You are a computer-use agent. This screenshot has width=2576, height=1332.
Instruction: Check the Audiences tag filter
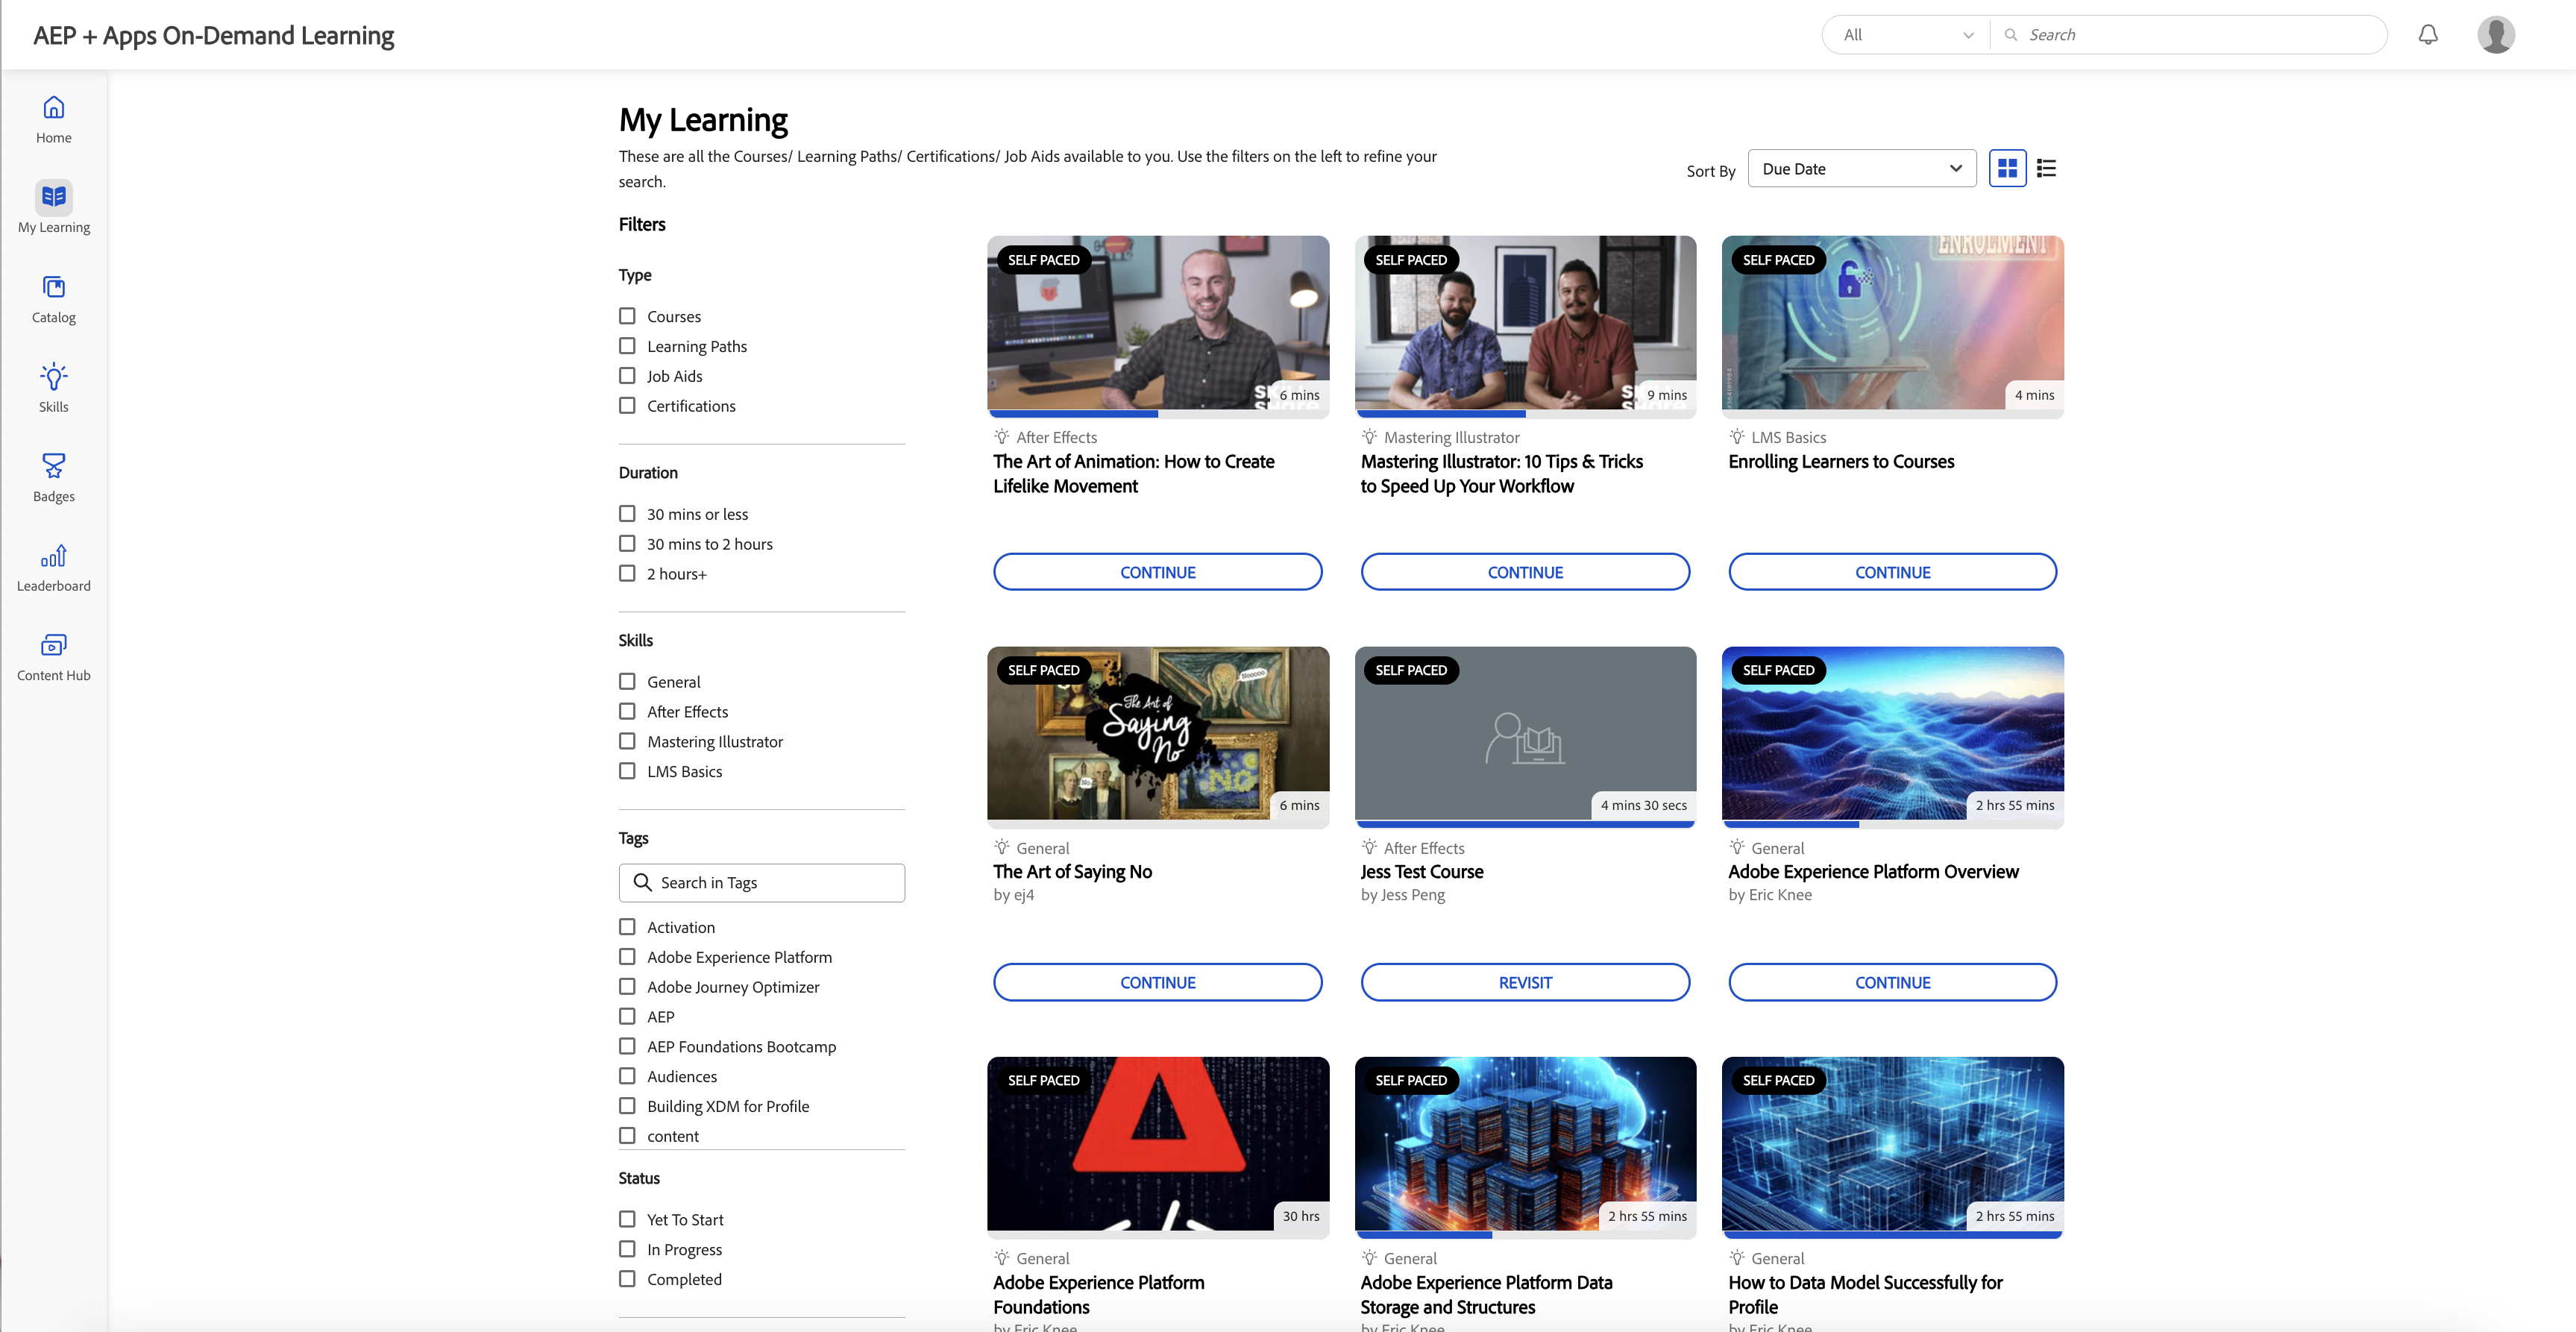[627, 1076]
